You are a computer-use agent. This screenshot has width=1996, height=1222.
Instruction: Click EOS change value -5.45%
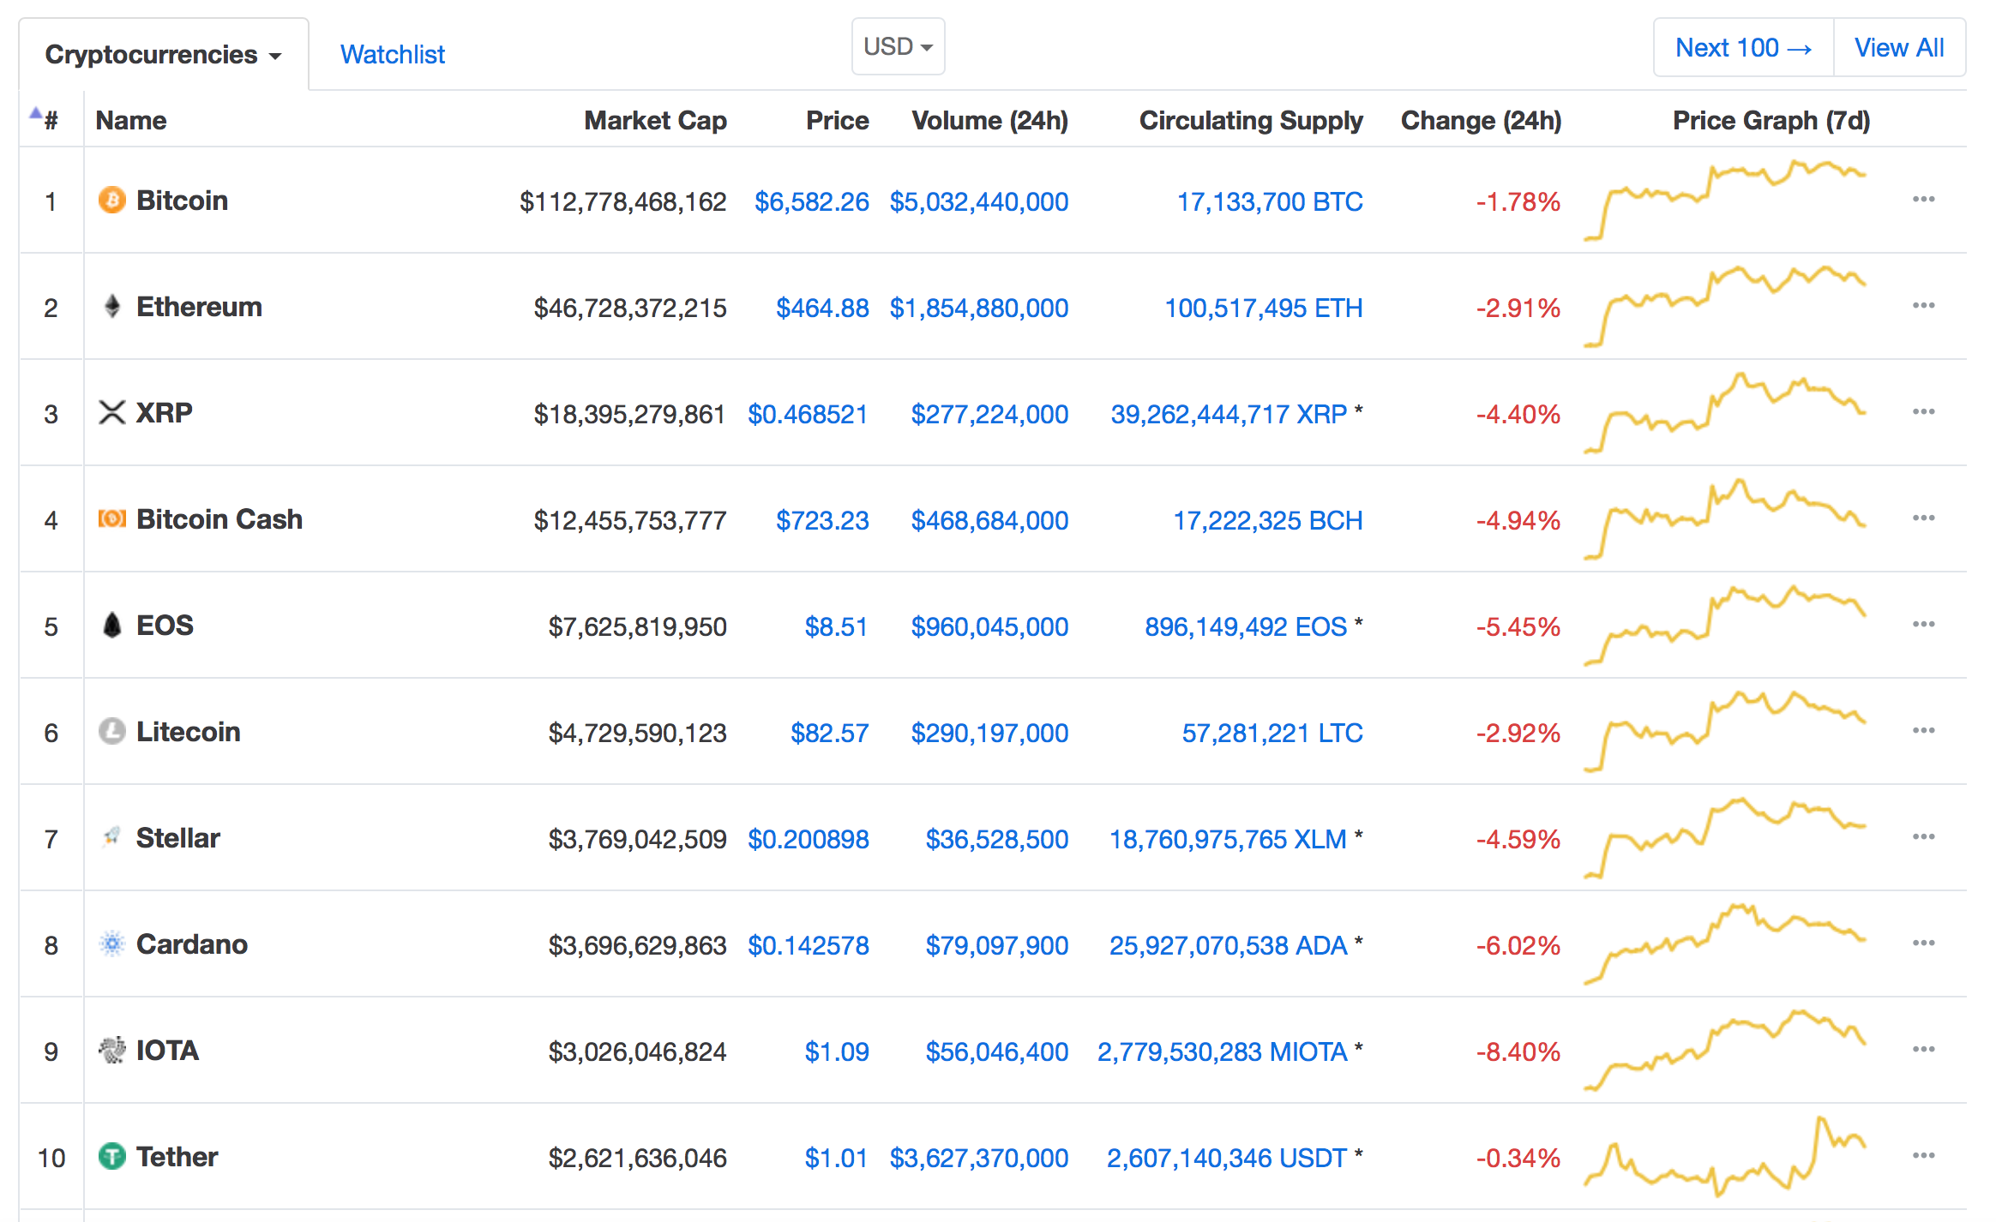[x=1518, y=626]
